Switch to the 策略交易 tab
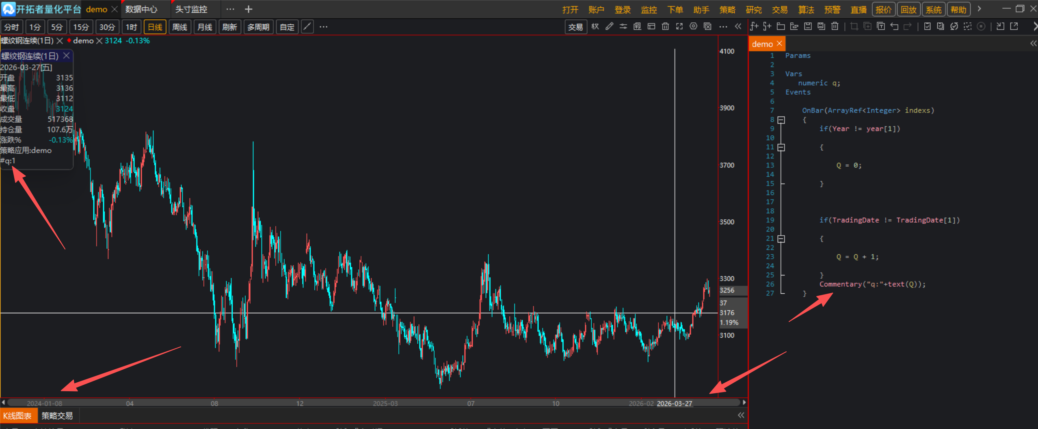This screenshot has height=429, width=1038. tap(57, 416)
